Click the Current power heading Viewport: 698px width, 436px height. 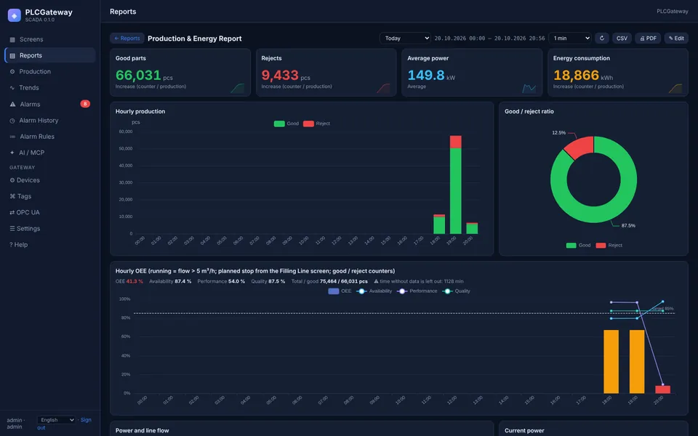[x=524, y=430]
